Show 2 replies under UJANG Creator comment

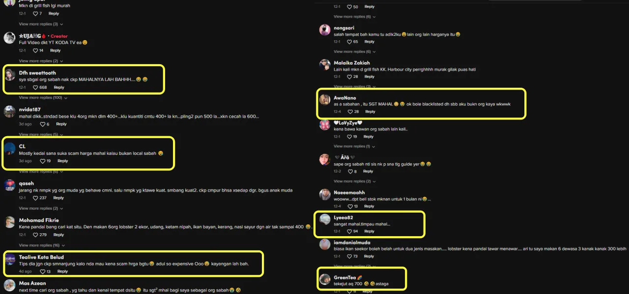[39, 61]
